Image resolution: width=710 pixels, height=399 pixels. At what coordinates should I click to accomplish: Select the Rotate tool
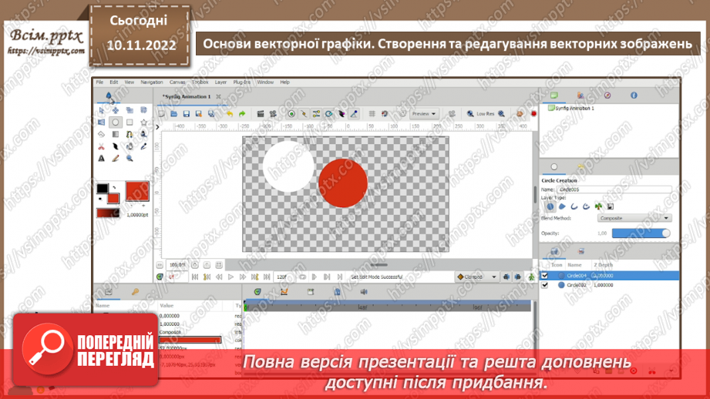pos(143,110)
